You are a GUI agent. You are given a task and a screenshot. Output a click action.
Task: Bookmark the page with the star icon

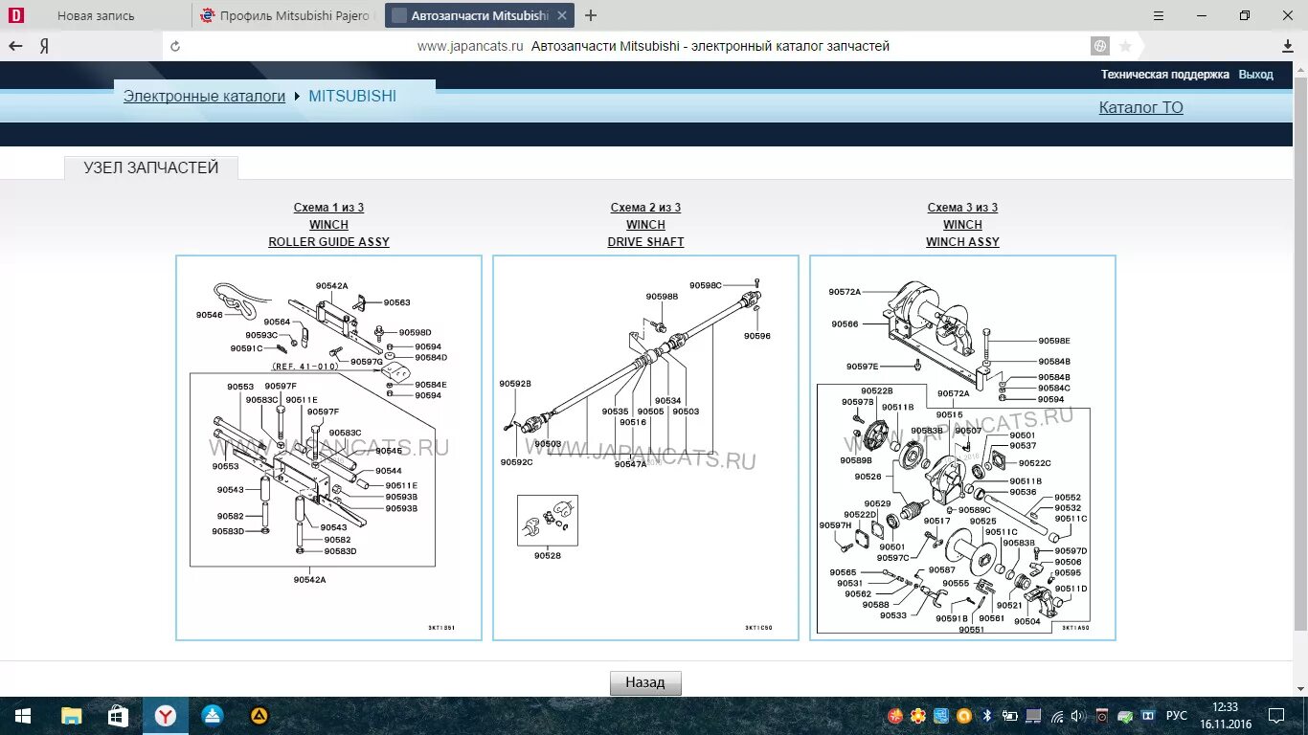[1126, 46]
